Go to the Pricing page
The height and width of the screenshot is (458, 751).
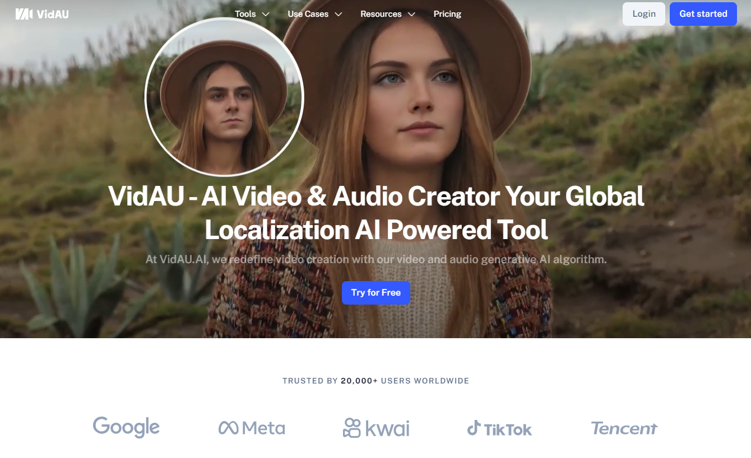click(x=447, y=14)
